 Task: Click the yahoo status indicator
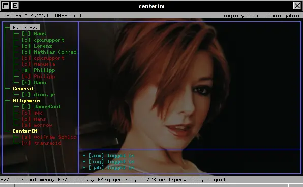tap(252, 16)
